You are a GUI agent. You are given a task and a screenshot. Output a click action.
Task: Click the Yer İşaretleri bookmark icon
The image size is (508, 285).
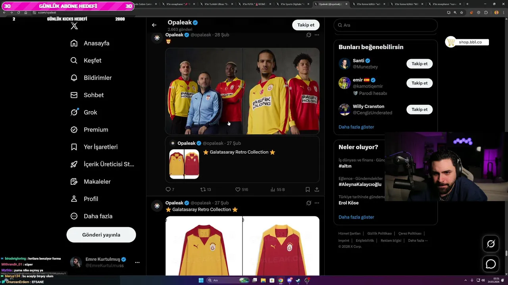pos(74,147)
